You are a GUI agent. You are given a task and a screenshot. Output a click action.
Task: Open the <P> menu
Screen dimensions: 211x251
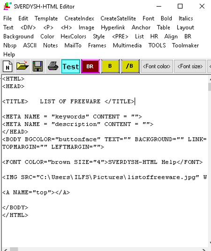48,27
